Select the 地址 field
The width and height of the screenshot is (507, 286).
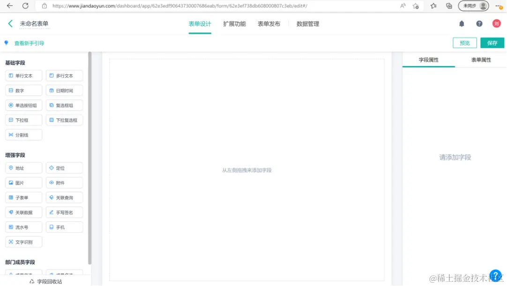coord(23,168)
